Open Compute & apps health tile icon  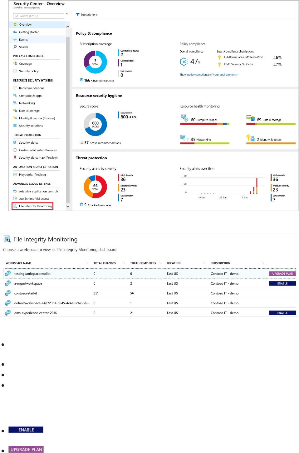pos(184,118)
